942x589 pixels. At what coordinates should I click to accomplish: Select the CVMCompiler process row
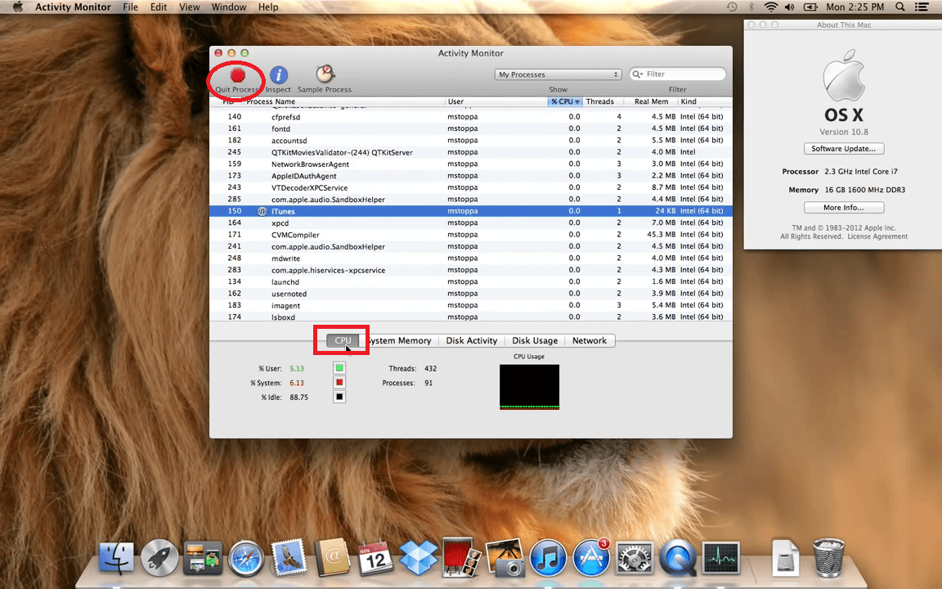[x=470, y=235]
